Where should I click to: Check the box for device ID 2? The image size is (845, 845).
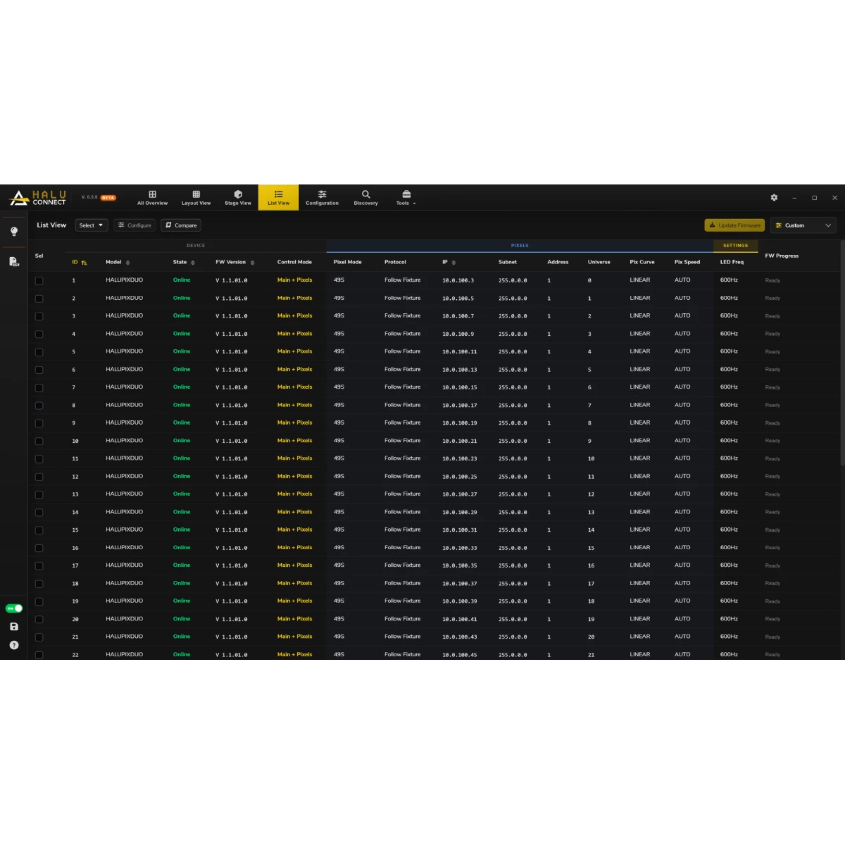39,298
